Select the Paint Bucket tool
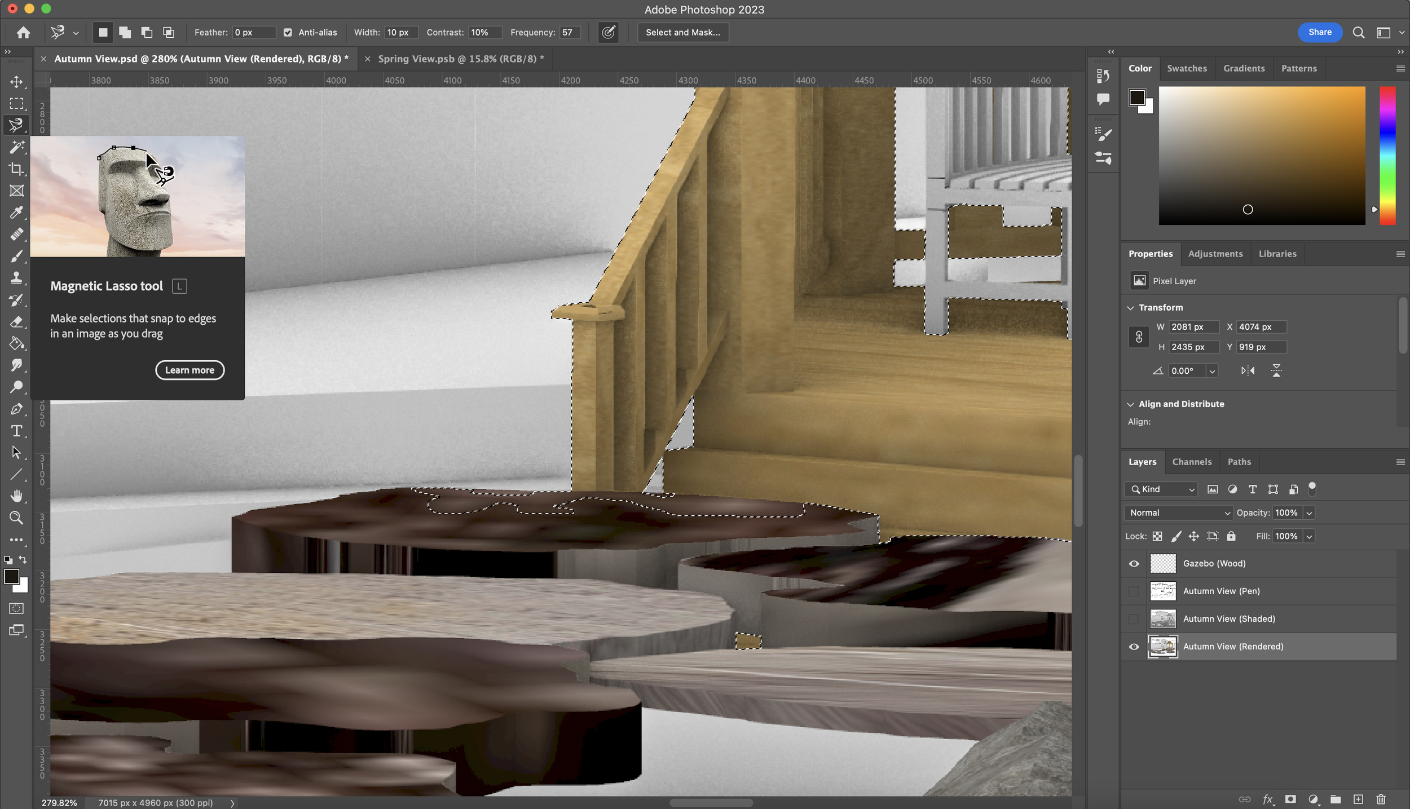The height and width of the screenshot is (809, 1410). (16, 343)
